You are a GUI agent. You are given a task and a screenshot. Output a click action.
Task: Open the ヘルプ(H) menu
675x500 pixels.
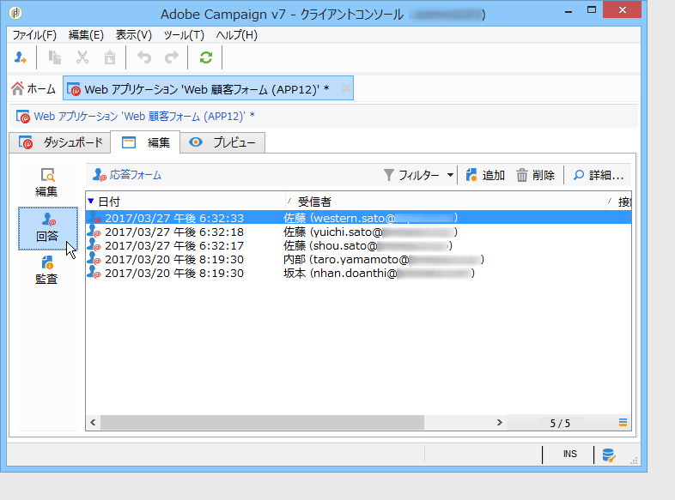coord(237,35)
